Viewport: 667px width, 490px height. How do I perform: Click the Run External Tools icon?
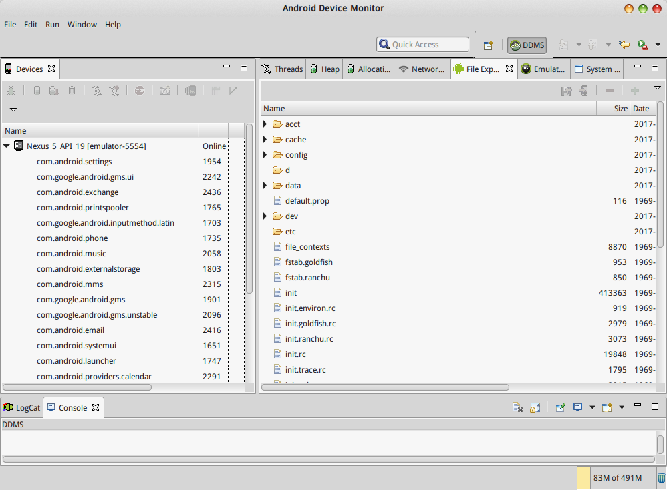[x=642, y=45]
